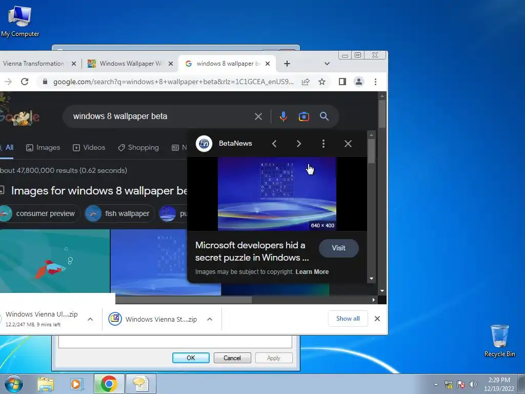
Task: Launch Windows Media Player from taskbar
Action: pos(77,384)
